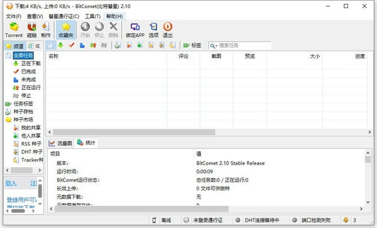Select 任务标签 in the sidebar tree
This screenshot has width=377, height=228.
[x=23, y=104]
